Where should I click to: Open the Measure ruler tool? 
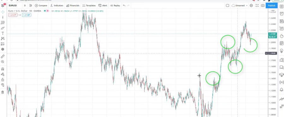click(x=3, y=56)
